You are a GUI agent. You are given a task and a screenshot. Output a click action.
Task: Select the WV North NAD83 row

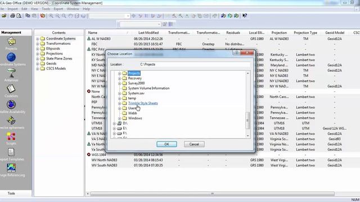pyautogui.click(x=223, y=160)
